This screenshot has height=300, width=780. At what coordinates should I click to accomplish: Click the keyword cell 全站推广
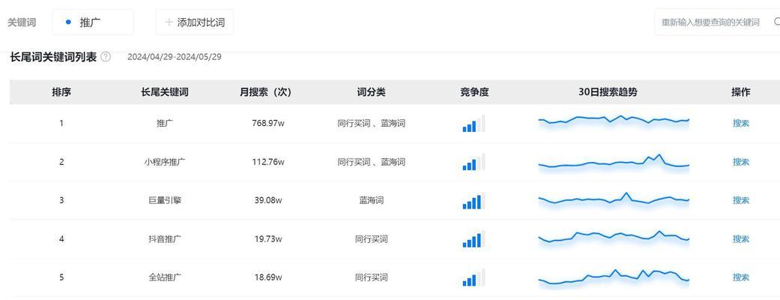click(x=165, y=277)
